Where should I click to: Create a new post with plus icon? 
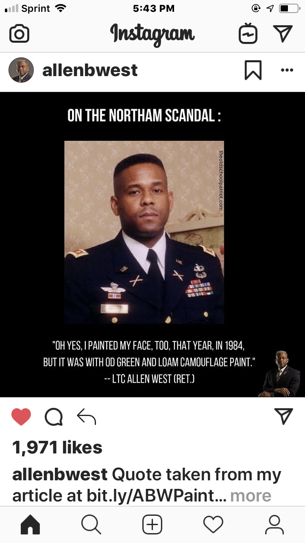152,524
